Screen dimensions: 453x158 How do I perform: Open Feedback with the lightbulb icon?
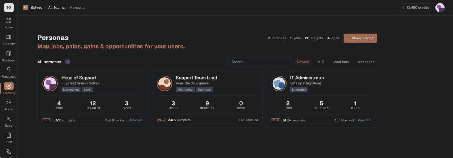[x=8, y=73]
